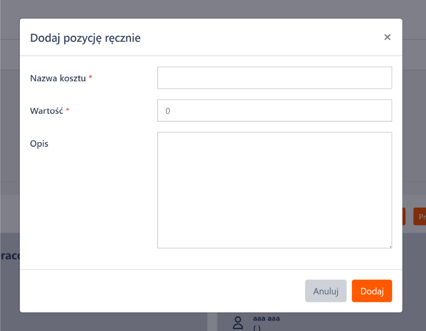The width and height of the screenshot is (426, 331).
Task: Click the user avatar icon behind dialog
Action: click(238, 323)
